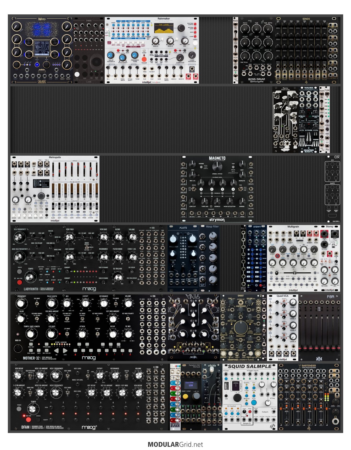This screenshot has height=450, width=351.
Task: Click the Mother-32 right arrow Step button
Action: 65,351
